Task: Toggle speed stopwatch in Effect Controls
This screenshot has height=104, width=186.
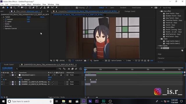Action: (6, 22)
